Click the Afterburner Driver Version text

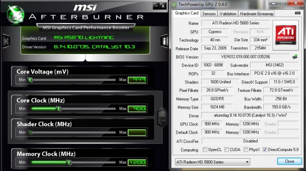94,47
